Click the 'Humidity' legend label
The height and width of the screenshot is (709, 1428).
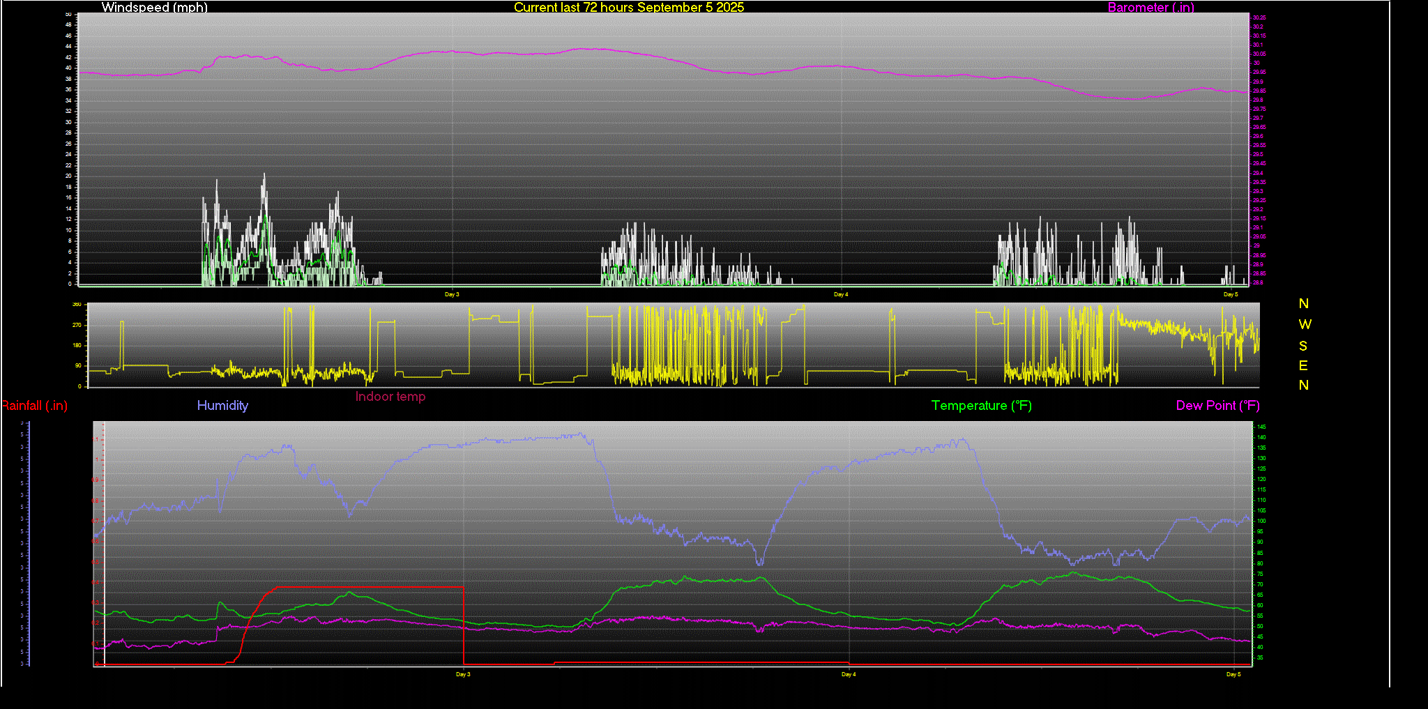pyautogui.click(x=222, y=405)
